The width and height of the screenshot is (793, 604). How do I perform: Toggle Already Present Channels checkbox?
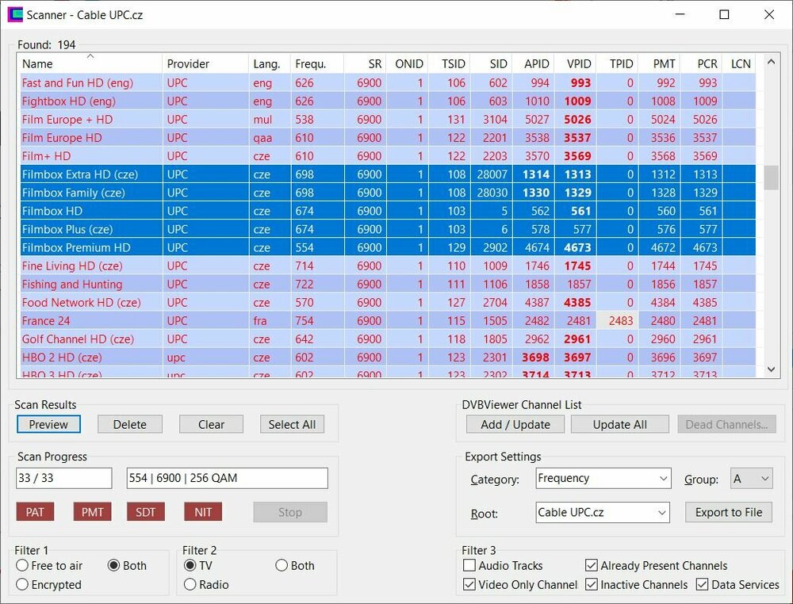click(x=592, y=566)
